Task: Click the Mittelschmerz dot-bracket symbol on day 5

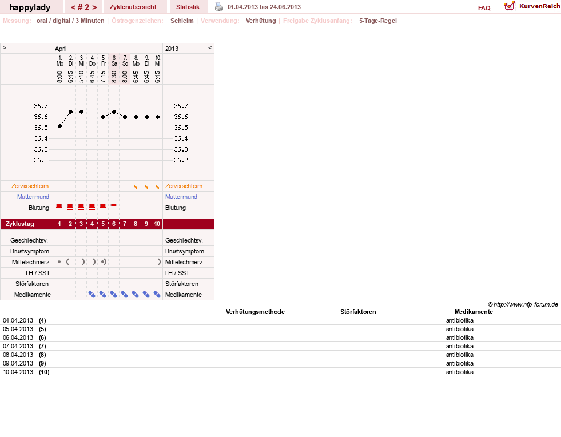Action: 104,262
